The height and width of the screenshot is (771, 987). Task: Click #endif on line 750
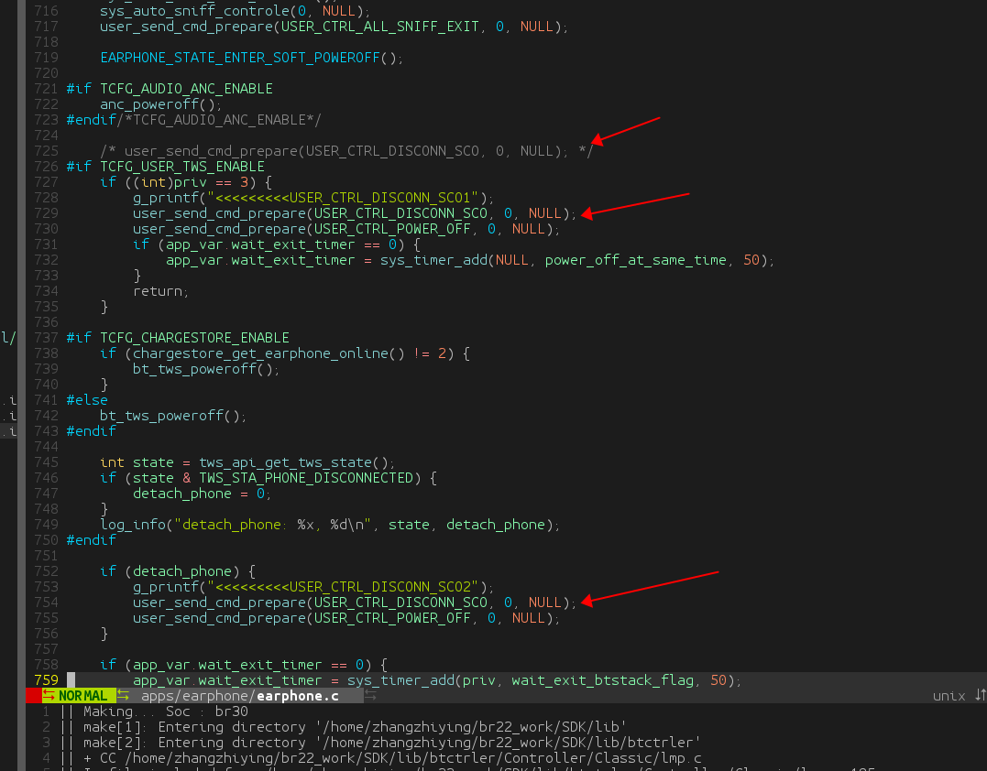(x=92, y=540)
